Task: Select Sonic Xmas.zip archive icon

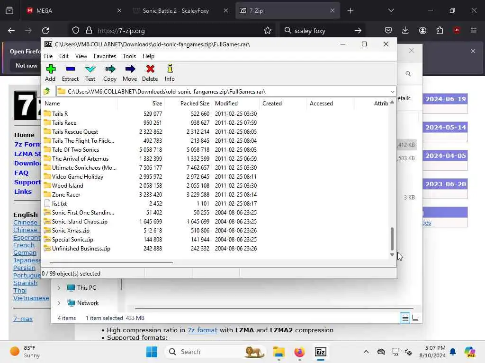Action: tap(47, 230)
